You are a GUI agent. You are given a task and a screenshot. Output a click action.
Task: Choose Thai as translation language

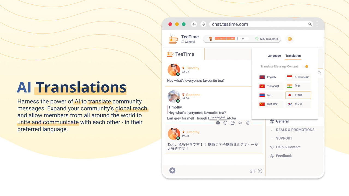[x=270, y=95]
